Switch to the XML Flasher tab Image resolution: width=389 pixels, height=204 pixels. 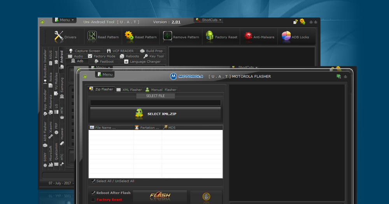[129, 90]
